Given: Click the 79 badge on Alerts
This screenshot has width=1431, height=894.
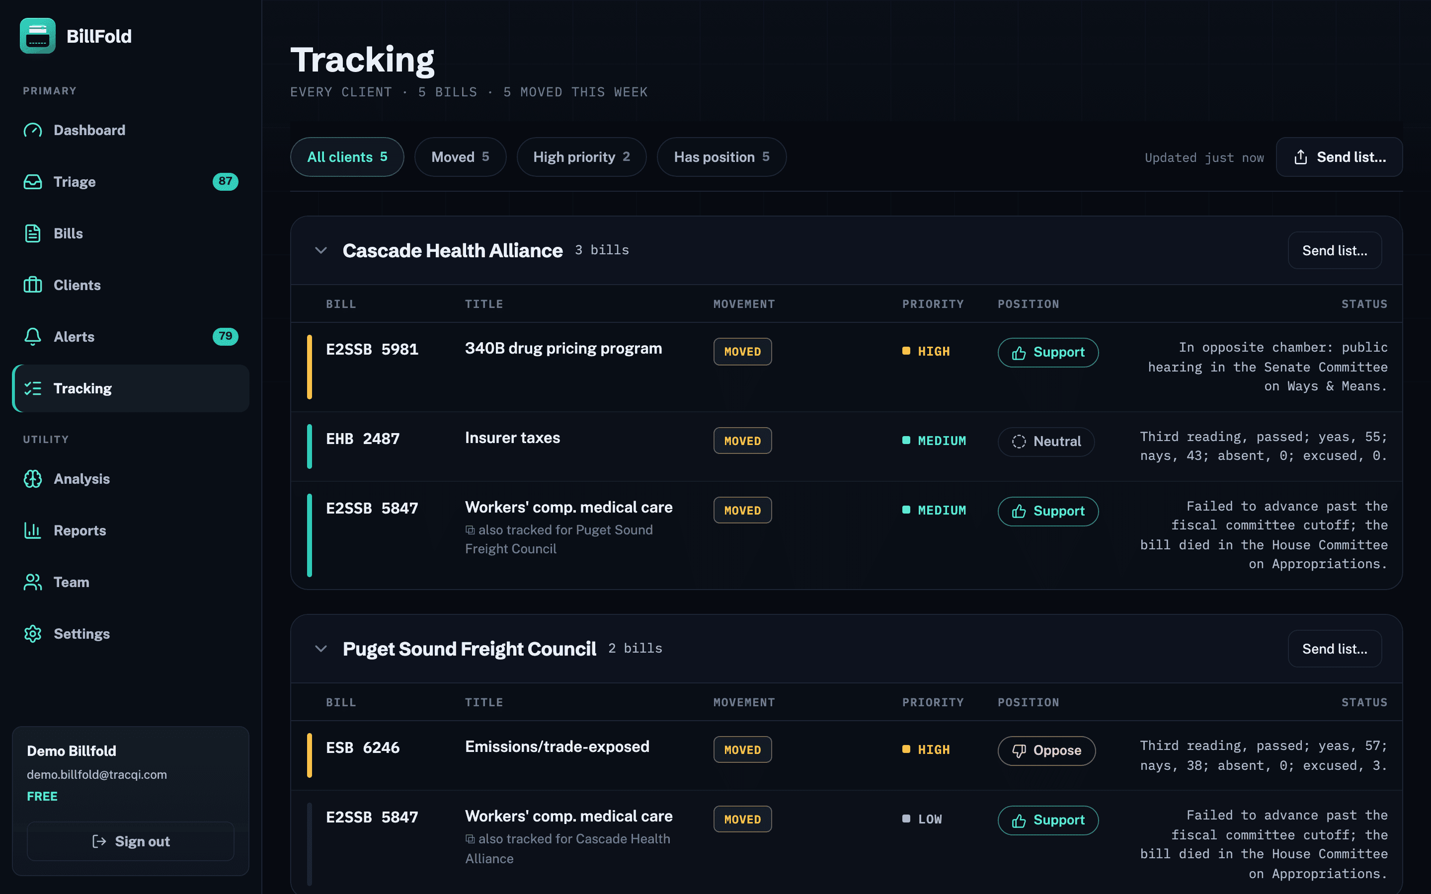Looking at the screenshot, I should pyautogui.click(x=225, y=336).
